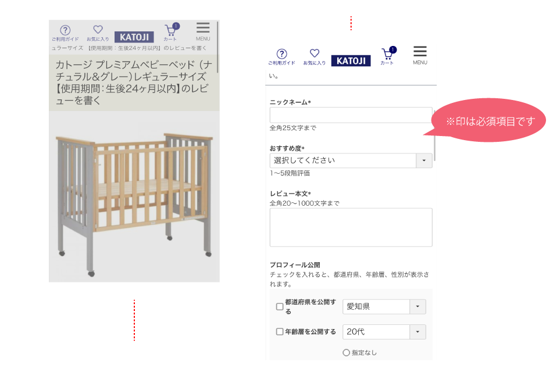The height and width of the screenshot is (379, 553).
Task: Open favorites heart icon in right header
Action: pos(314,57)
